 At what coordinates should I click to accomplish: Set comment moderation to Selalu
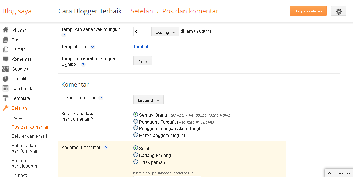coord(135,148)
